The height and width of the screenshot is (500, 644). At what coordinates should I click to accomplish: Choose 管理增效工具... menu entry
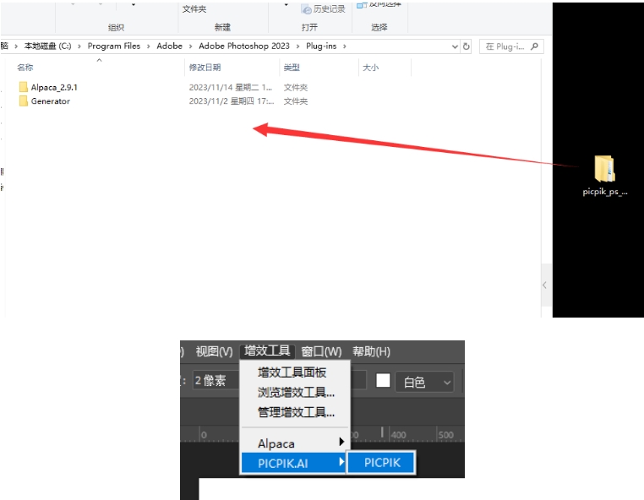click(296, 412)
